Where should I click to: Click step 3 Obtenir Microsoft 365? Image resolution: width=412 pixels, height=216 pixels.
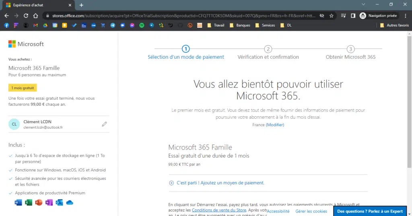[x=350, y=53]
